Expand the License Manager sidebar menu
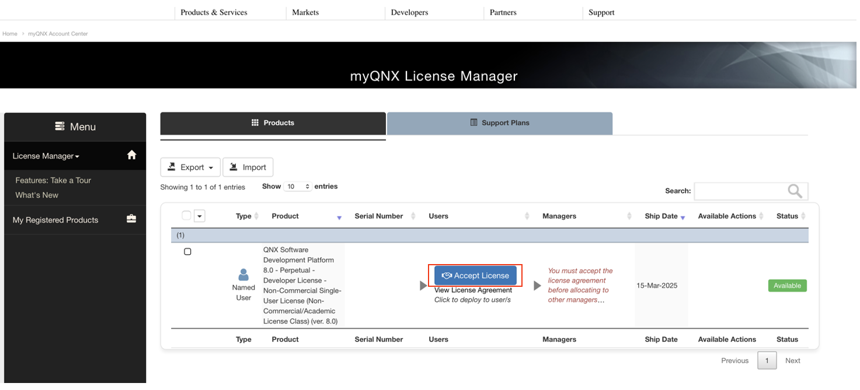Screen dimensions: 860x390 coord(46,156)
